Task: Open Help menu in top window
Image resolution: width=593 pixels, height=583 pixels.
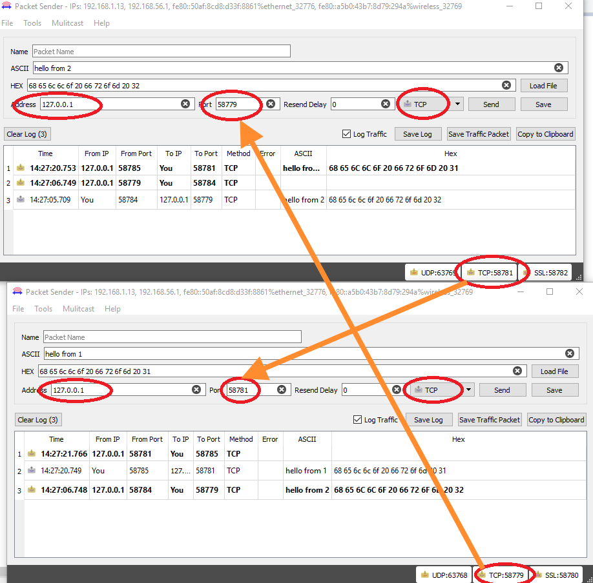Action: click(101, 23)
